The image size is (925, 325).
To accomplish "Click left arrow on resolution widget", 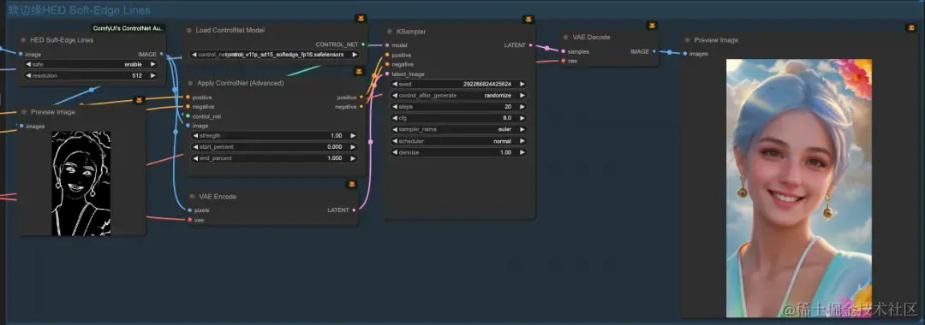I will point(27,75).
